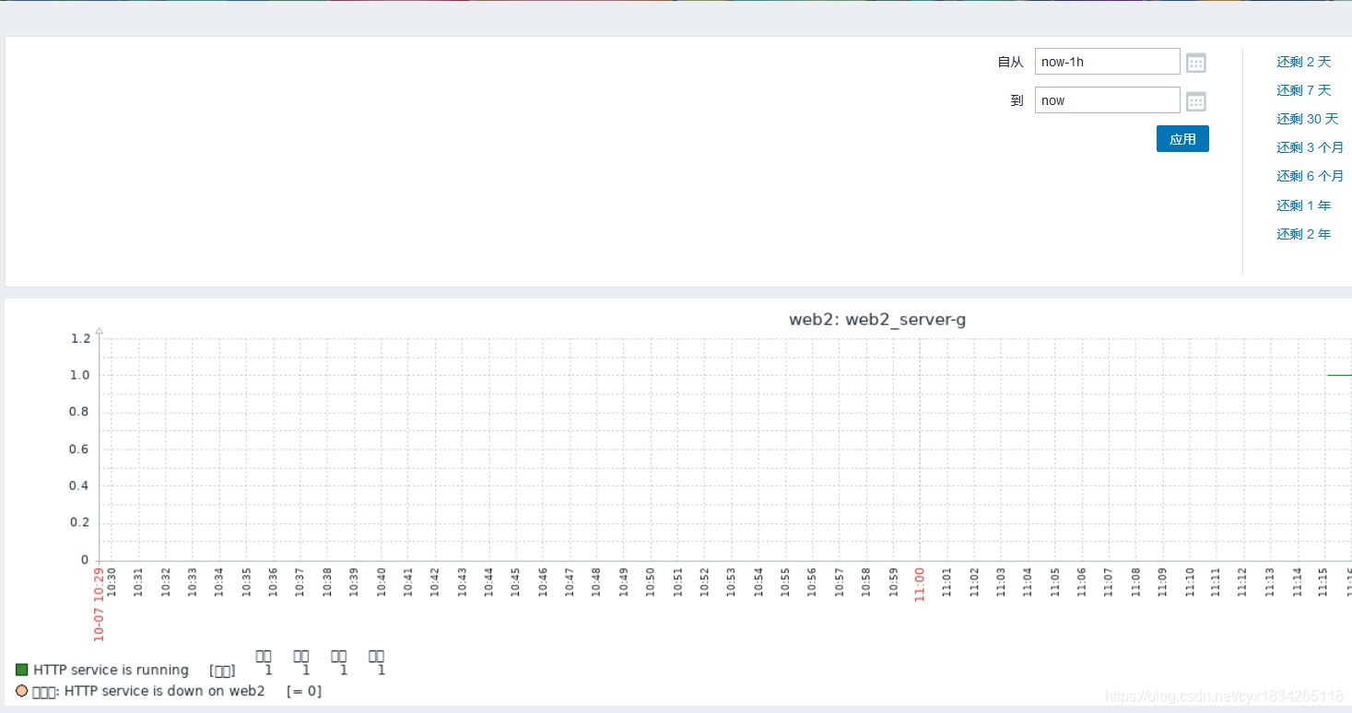Select the 还剩 30 天 time range
This screenshot has width=1352, height=713.
coord(1307,119)
